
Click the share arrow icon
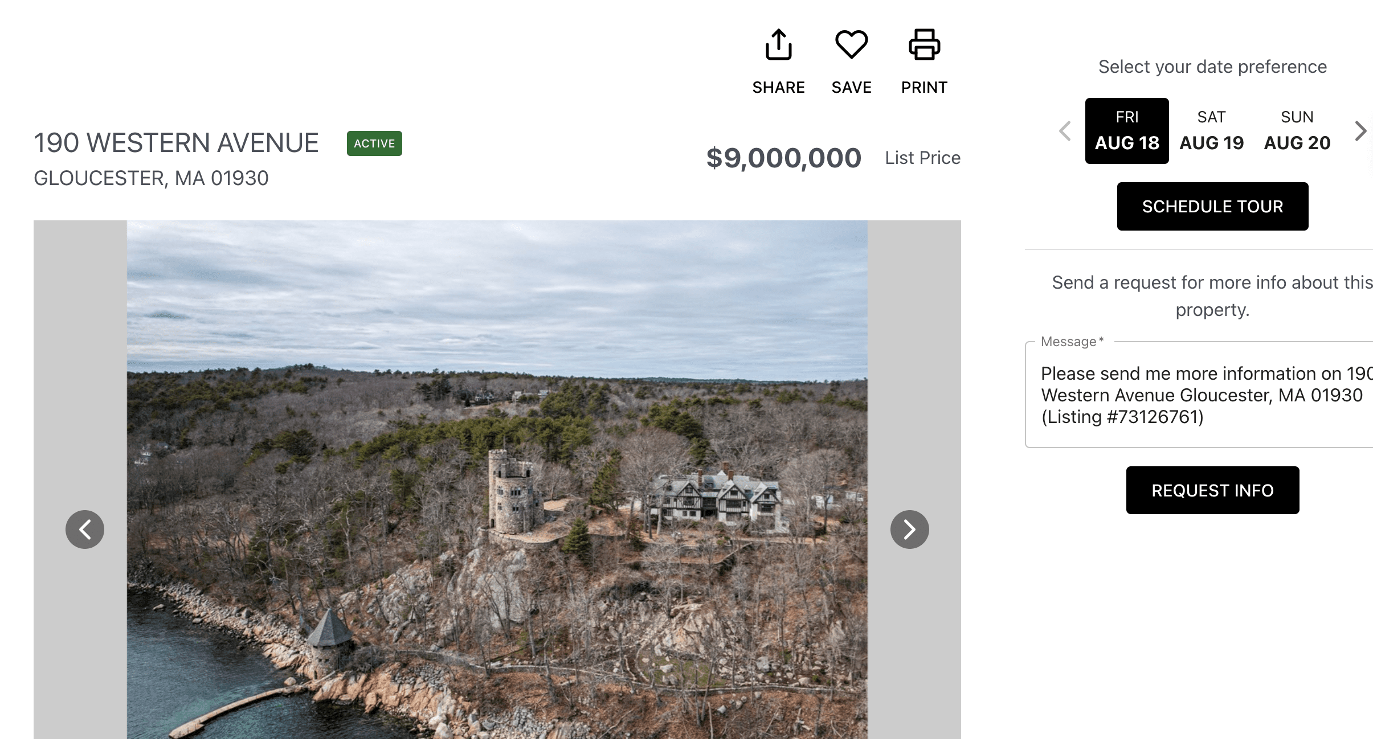pos(778,44)
